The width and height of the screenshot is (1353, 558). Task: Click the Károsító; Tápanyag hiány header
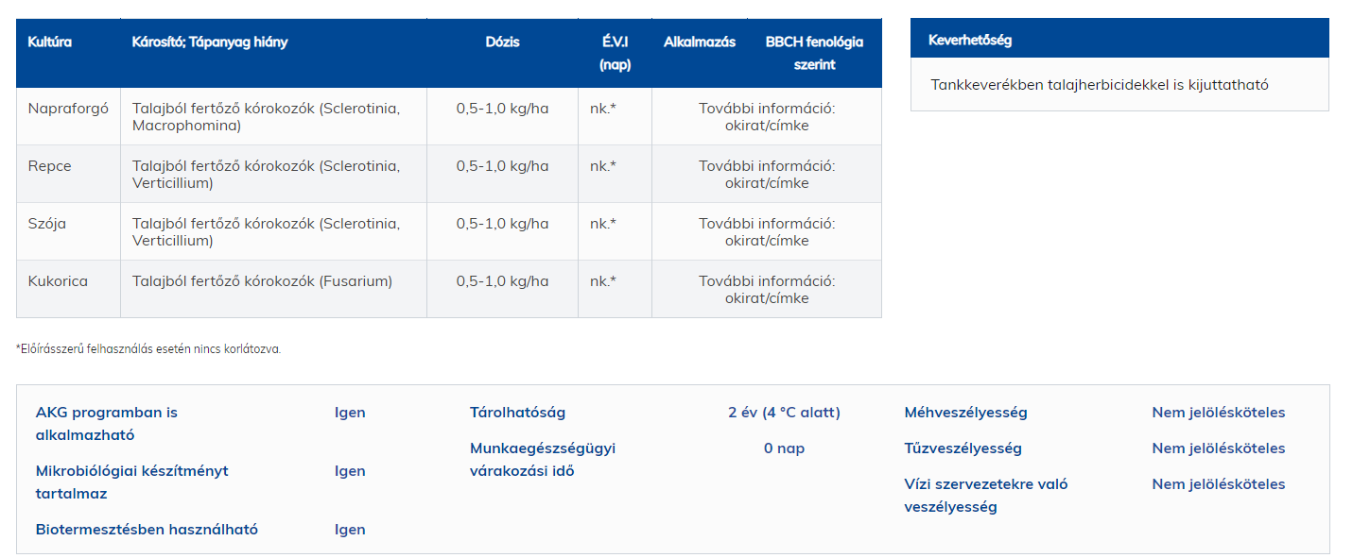point(210,42)
